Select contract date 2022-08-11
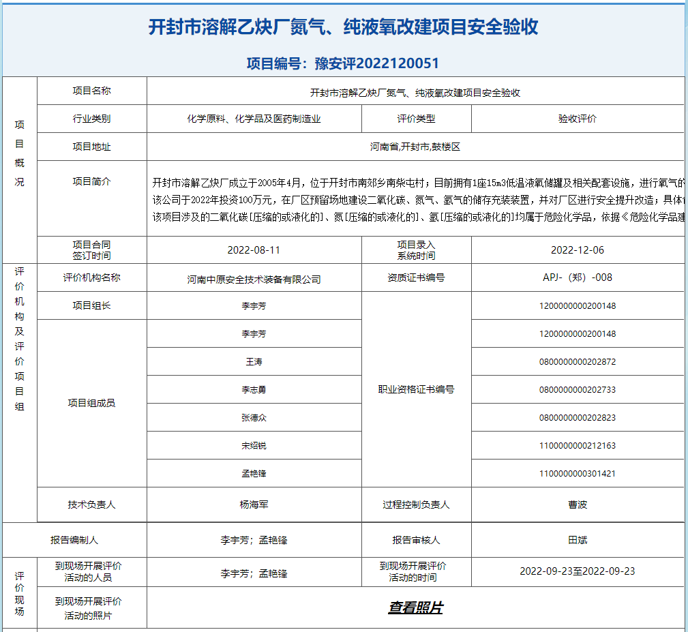 pos(254,250)
